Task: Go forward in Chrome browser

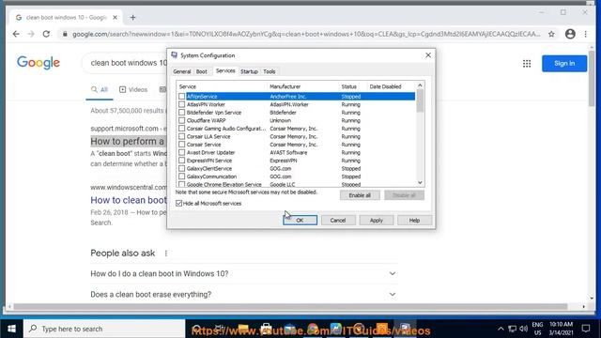Action: coord(31,34)
